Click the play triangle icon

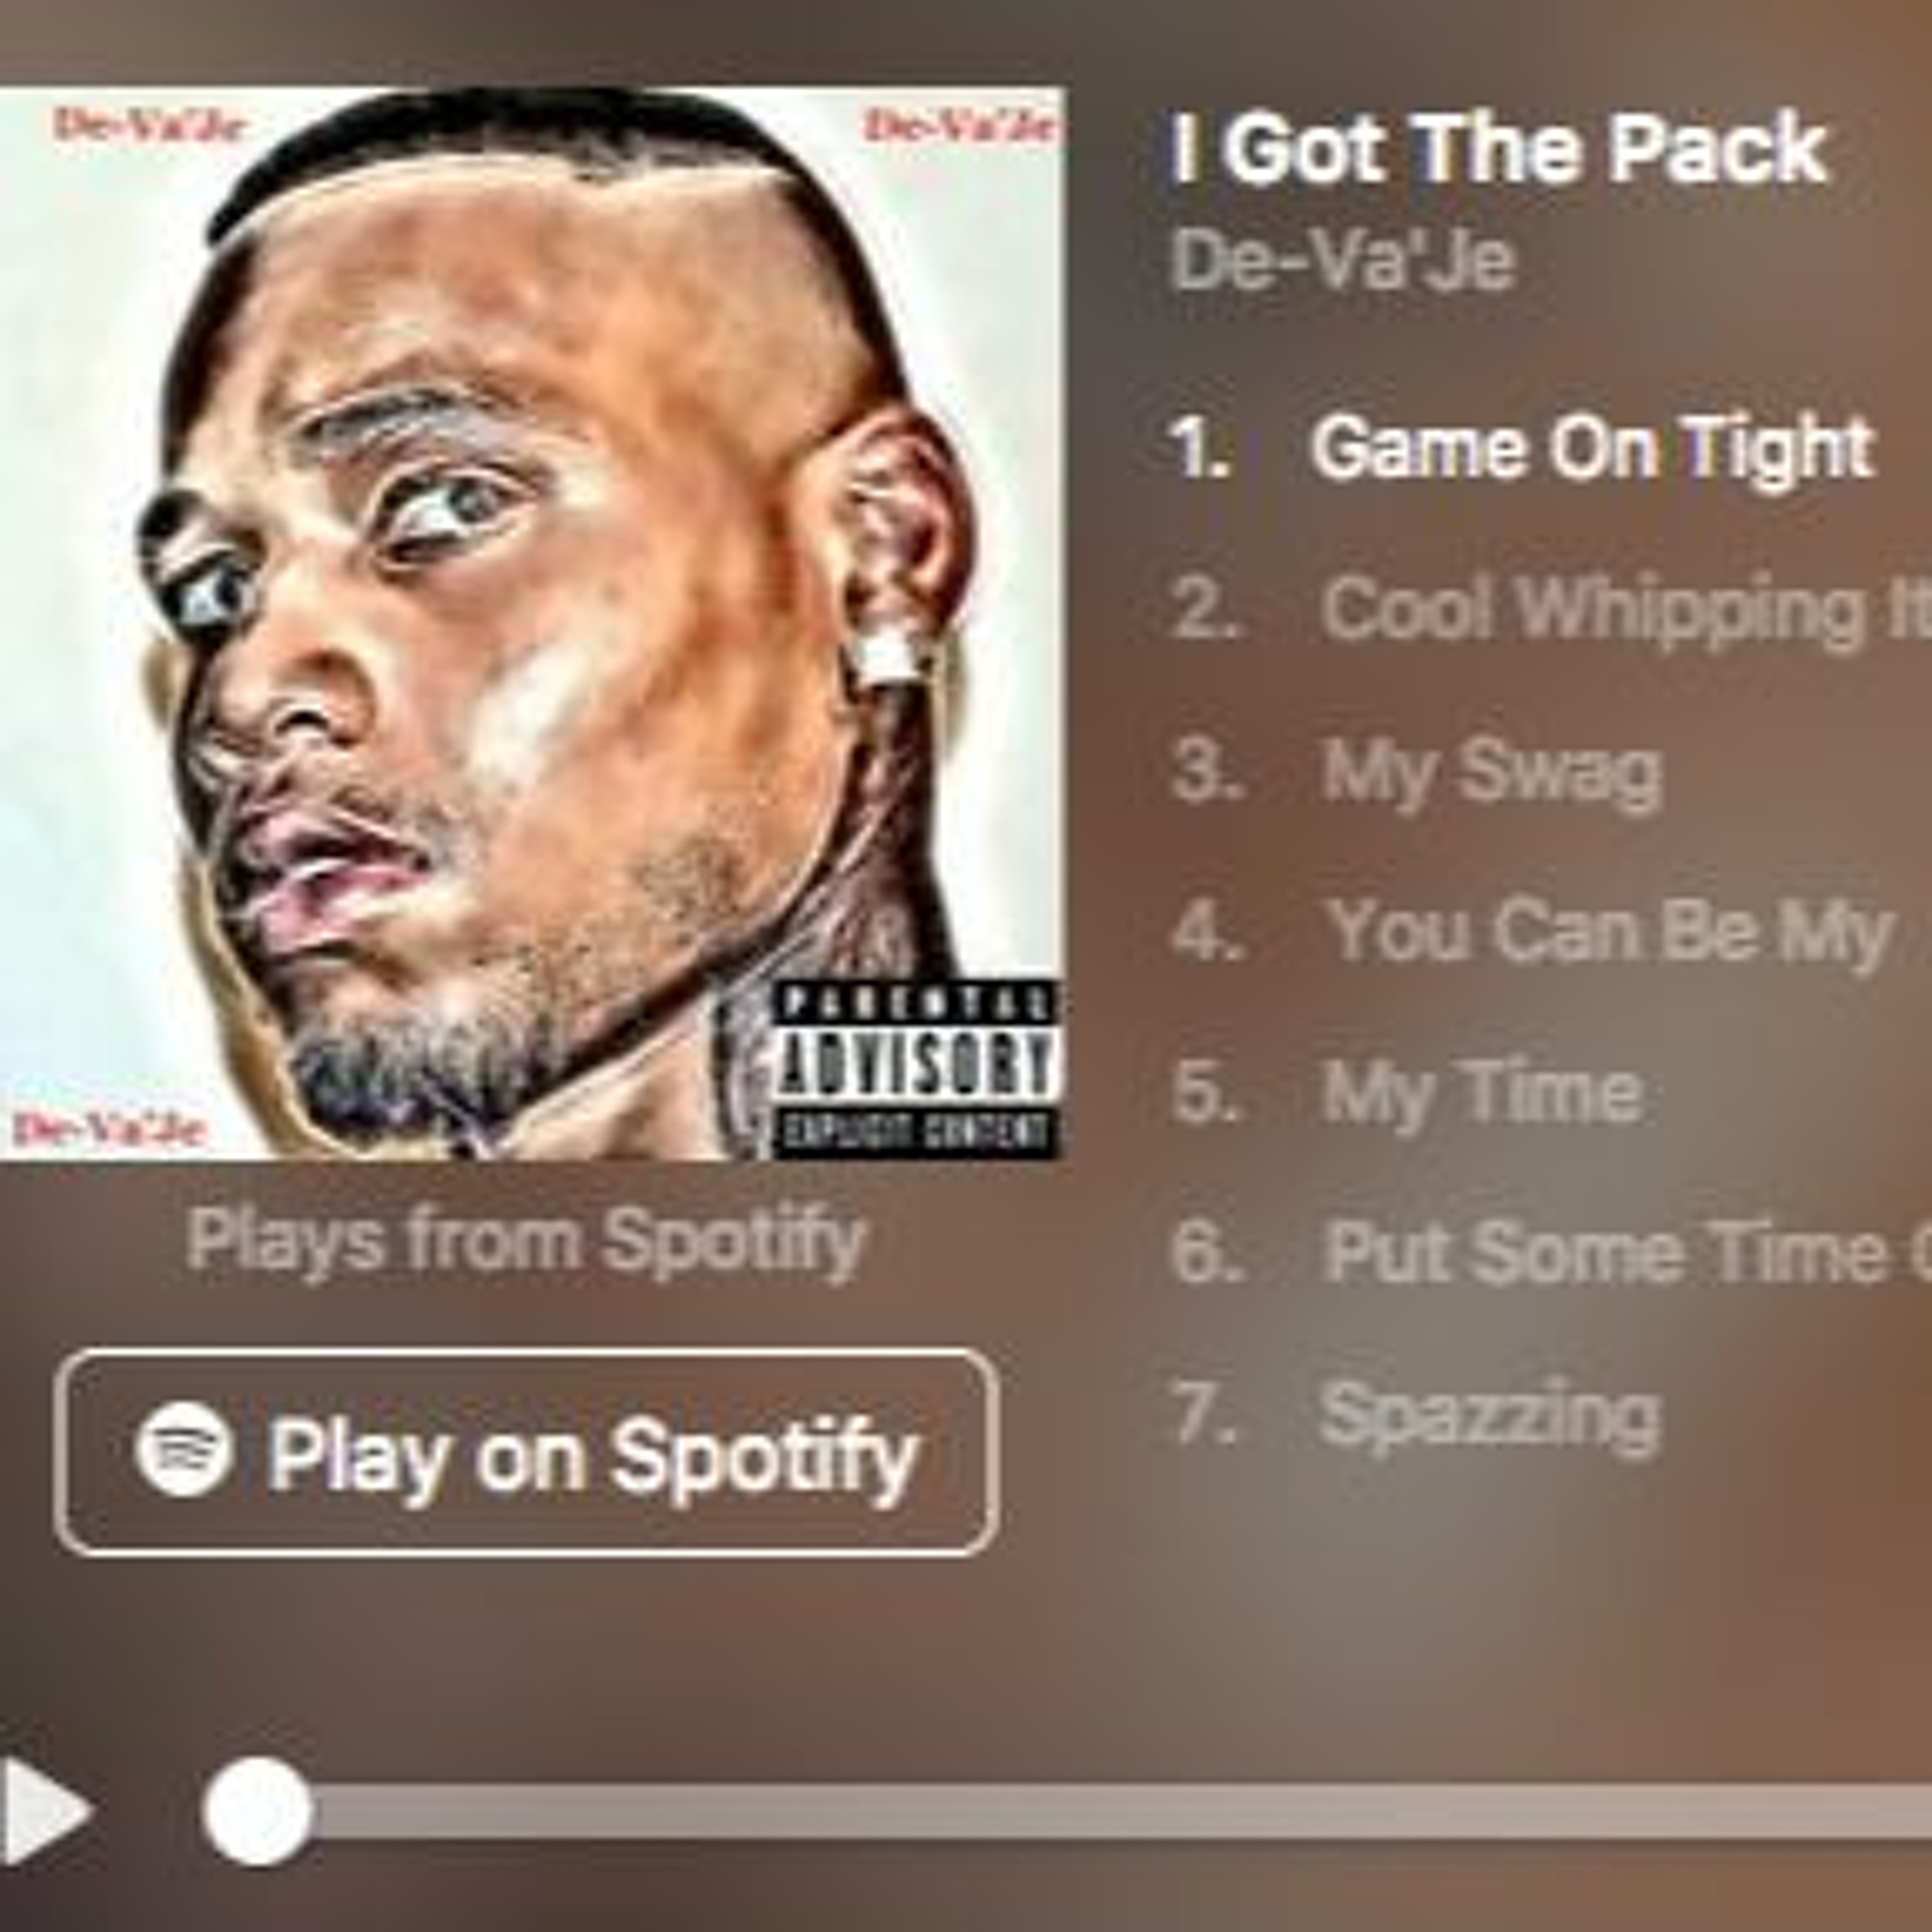click(x=45, y=1811)
